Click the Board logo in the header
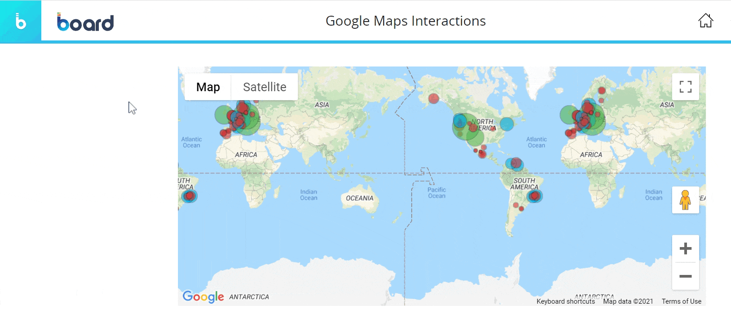Screen dimensions: 731x323 tap(85, 22)
